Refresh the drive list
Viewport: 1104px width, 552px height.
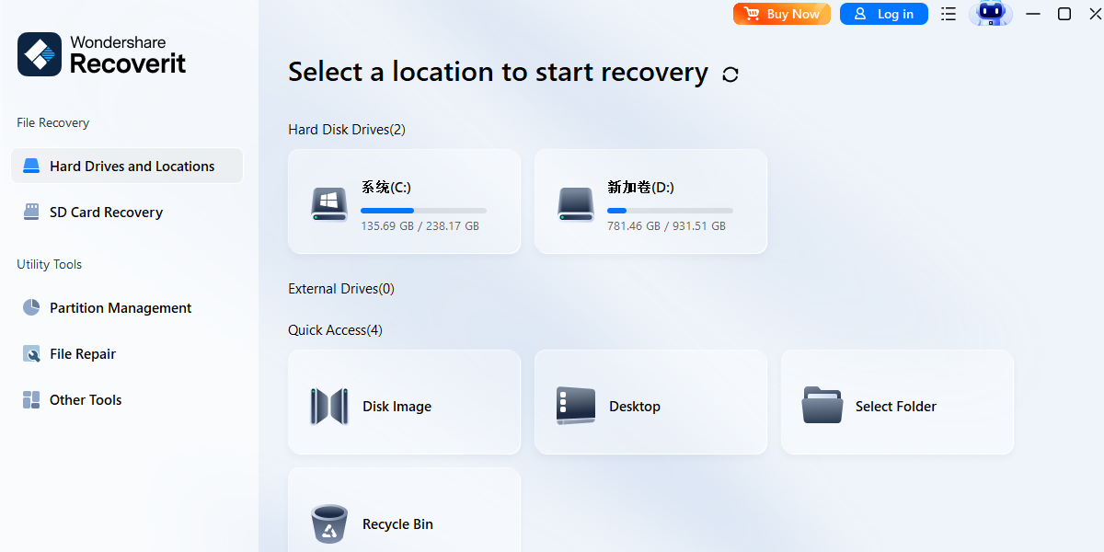pos(730,74)
